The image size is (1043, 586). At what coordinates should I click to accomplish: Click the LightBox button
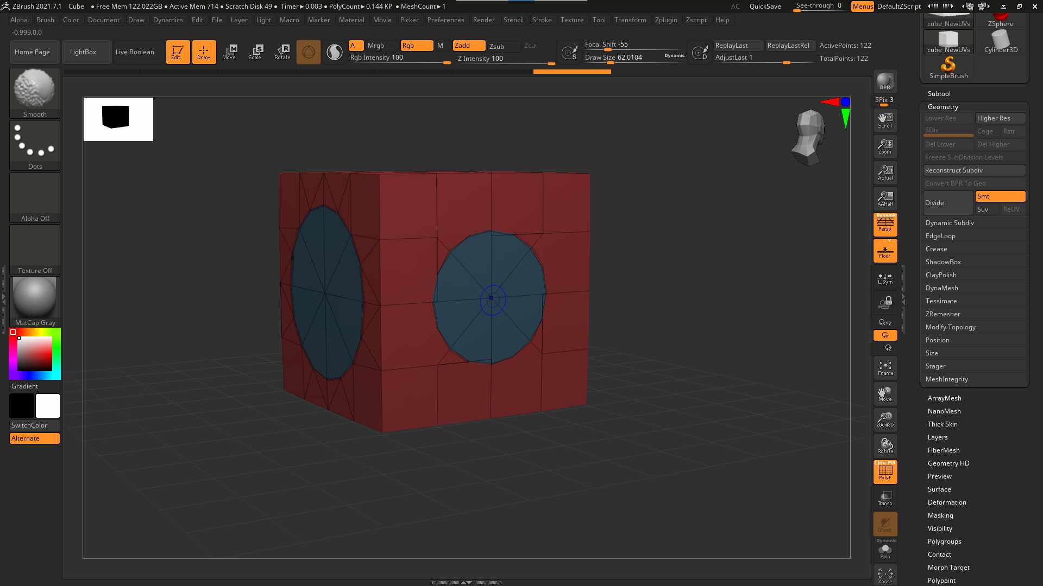(86, 52)
